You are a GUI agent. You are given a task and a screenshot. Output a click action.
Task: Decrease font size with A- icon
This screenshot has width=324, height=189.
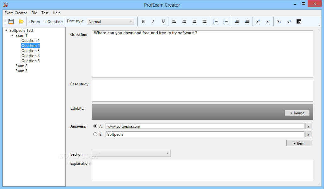click(x=268, y=21)
